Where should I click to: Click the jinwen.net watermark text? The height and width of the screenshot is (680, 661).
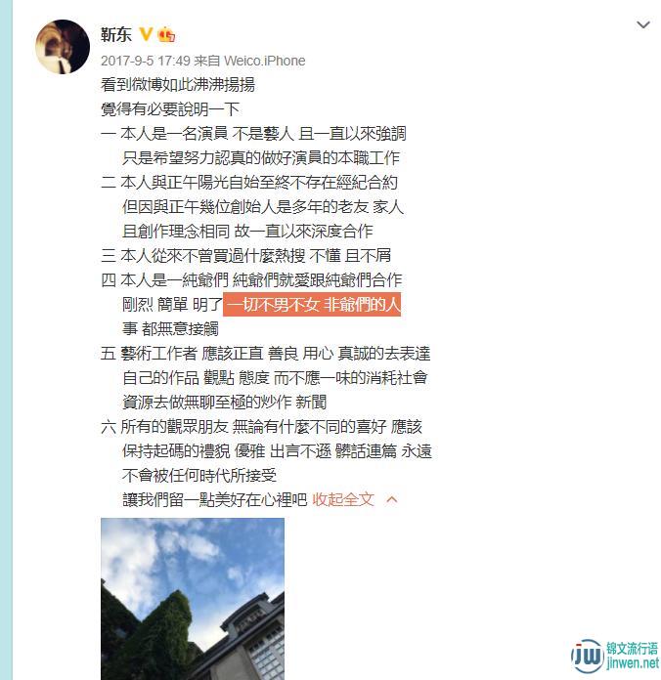click(x=633, y=663)
